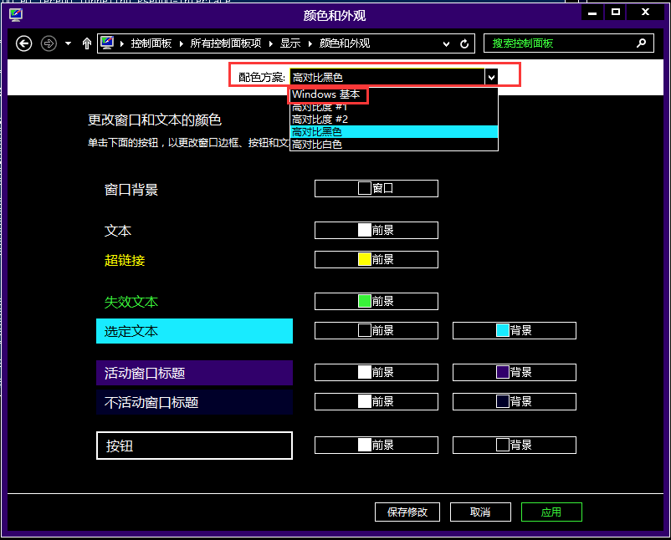The width and height of the screenshot is (671, 540).
Task: Click the 取消 button
Action: pos(480,512)
